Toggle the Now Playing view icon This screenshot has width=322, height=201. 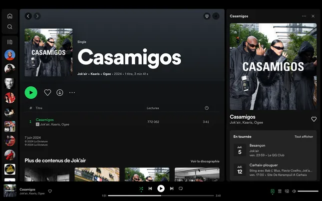273,191
